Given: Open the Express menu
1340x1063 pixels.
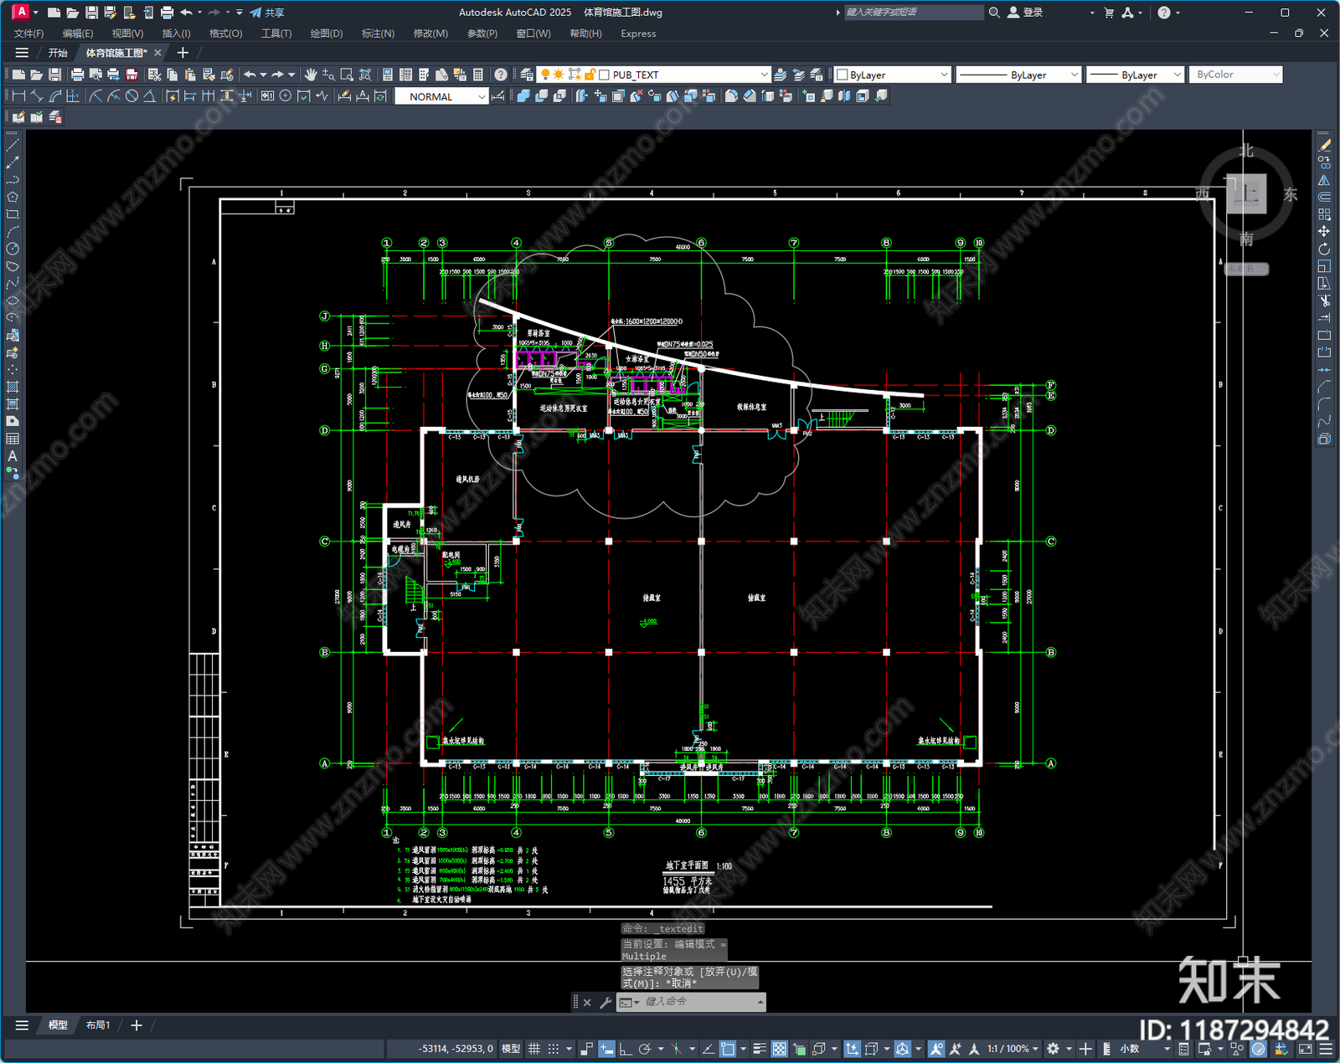Looking at the screenshot, I should (x=638, y=33).
